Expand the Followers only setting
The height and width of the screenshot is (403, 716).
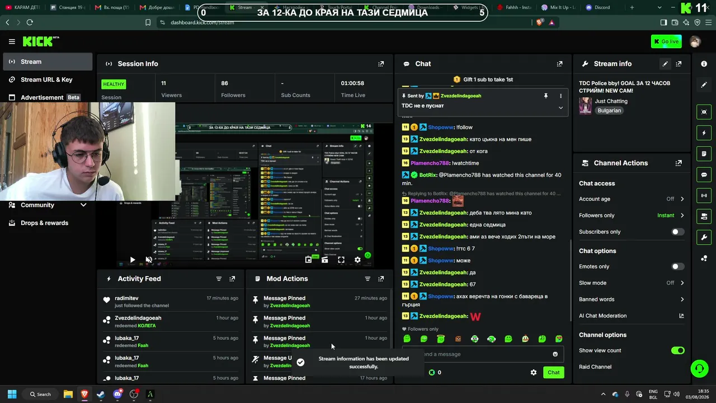click(632, 215)
